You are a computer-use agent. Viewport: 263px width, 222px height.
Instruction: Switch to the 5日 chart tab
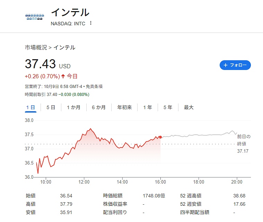pyautogui.click(x=51, y=107)
